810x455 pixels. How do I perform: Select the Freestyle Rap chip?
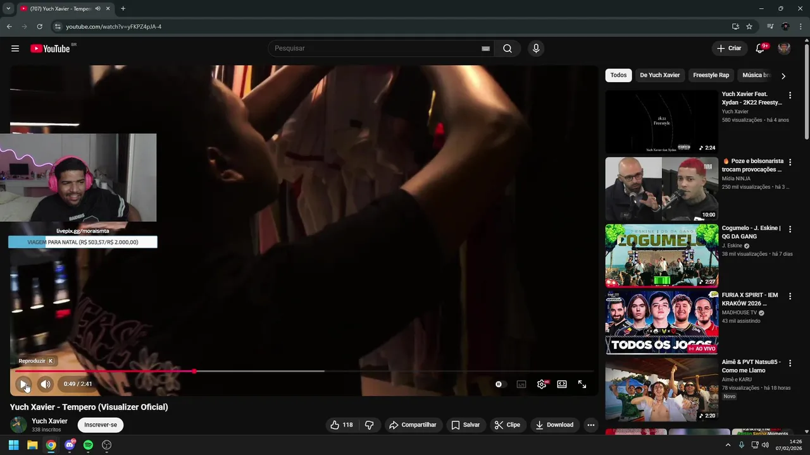coord(711,75)
